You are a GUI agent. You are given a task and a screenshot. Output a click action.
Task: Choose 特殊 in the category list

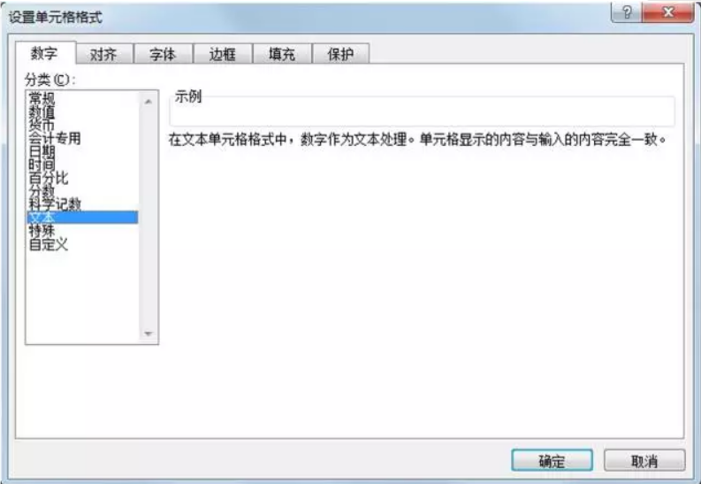click(82, 231)
